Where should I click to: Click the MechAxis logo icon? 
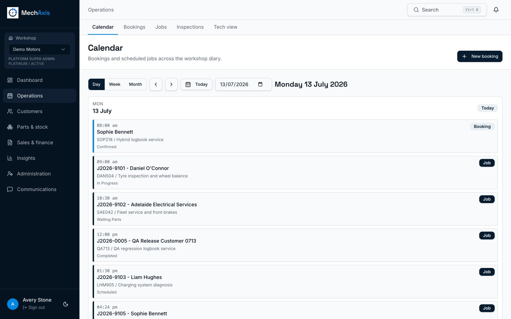pyautogui.click(x=13, y=13)
